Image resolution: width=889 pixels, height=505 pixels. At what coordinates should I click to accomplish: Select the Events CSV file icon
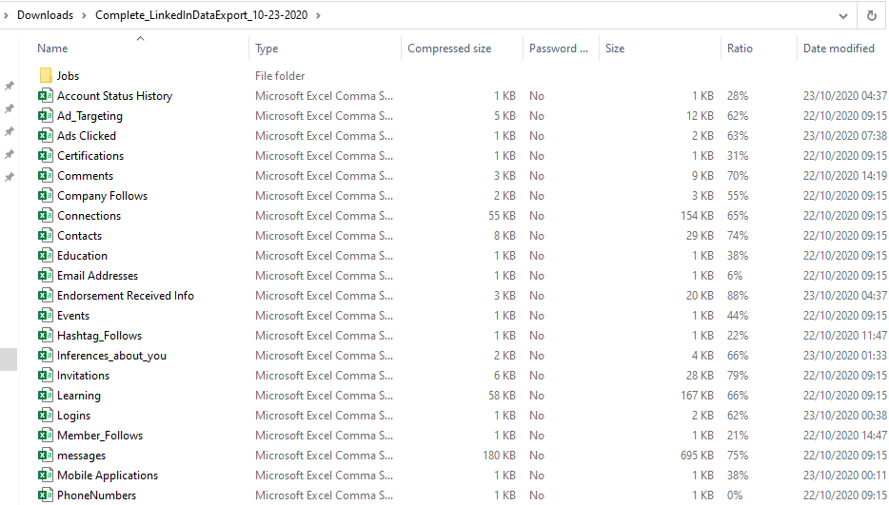[46, 315]
